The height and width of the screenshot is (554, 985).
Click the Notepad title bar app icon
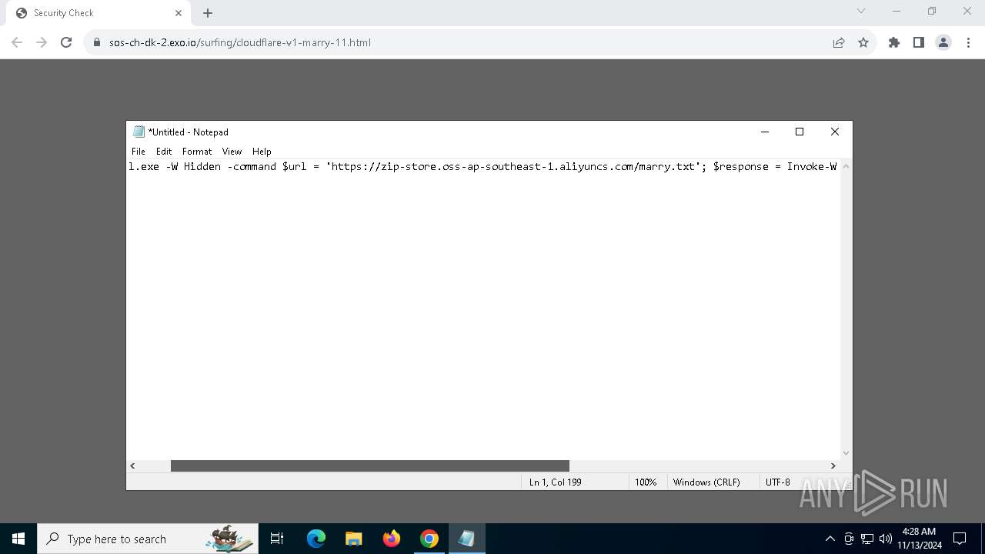139,132
